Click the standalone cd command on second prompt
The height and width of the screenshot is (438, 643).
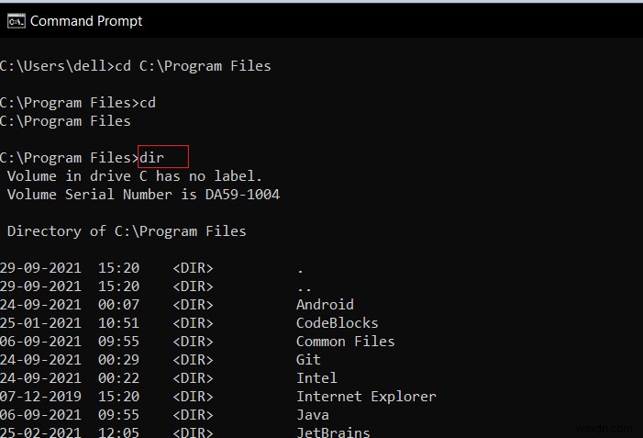[148, 103]
